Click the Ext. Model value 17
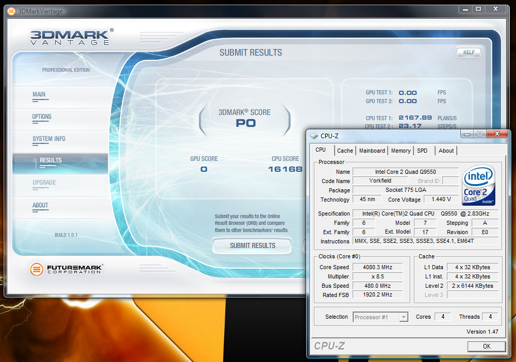516x362 pixels. pyautogui.click(x=425, y=232)
